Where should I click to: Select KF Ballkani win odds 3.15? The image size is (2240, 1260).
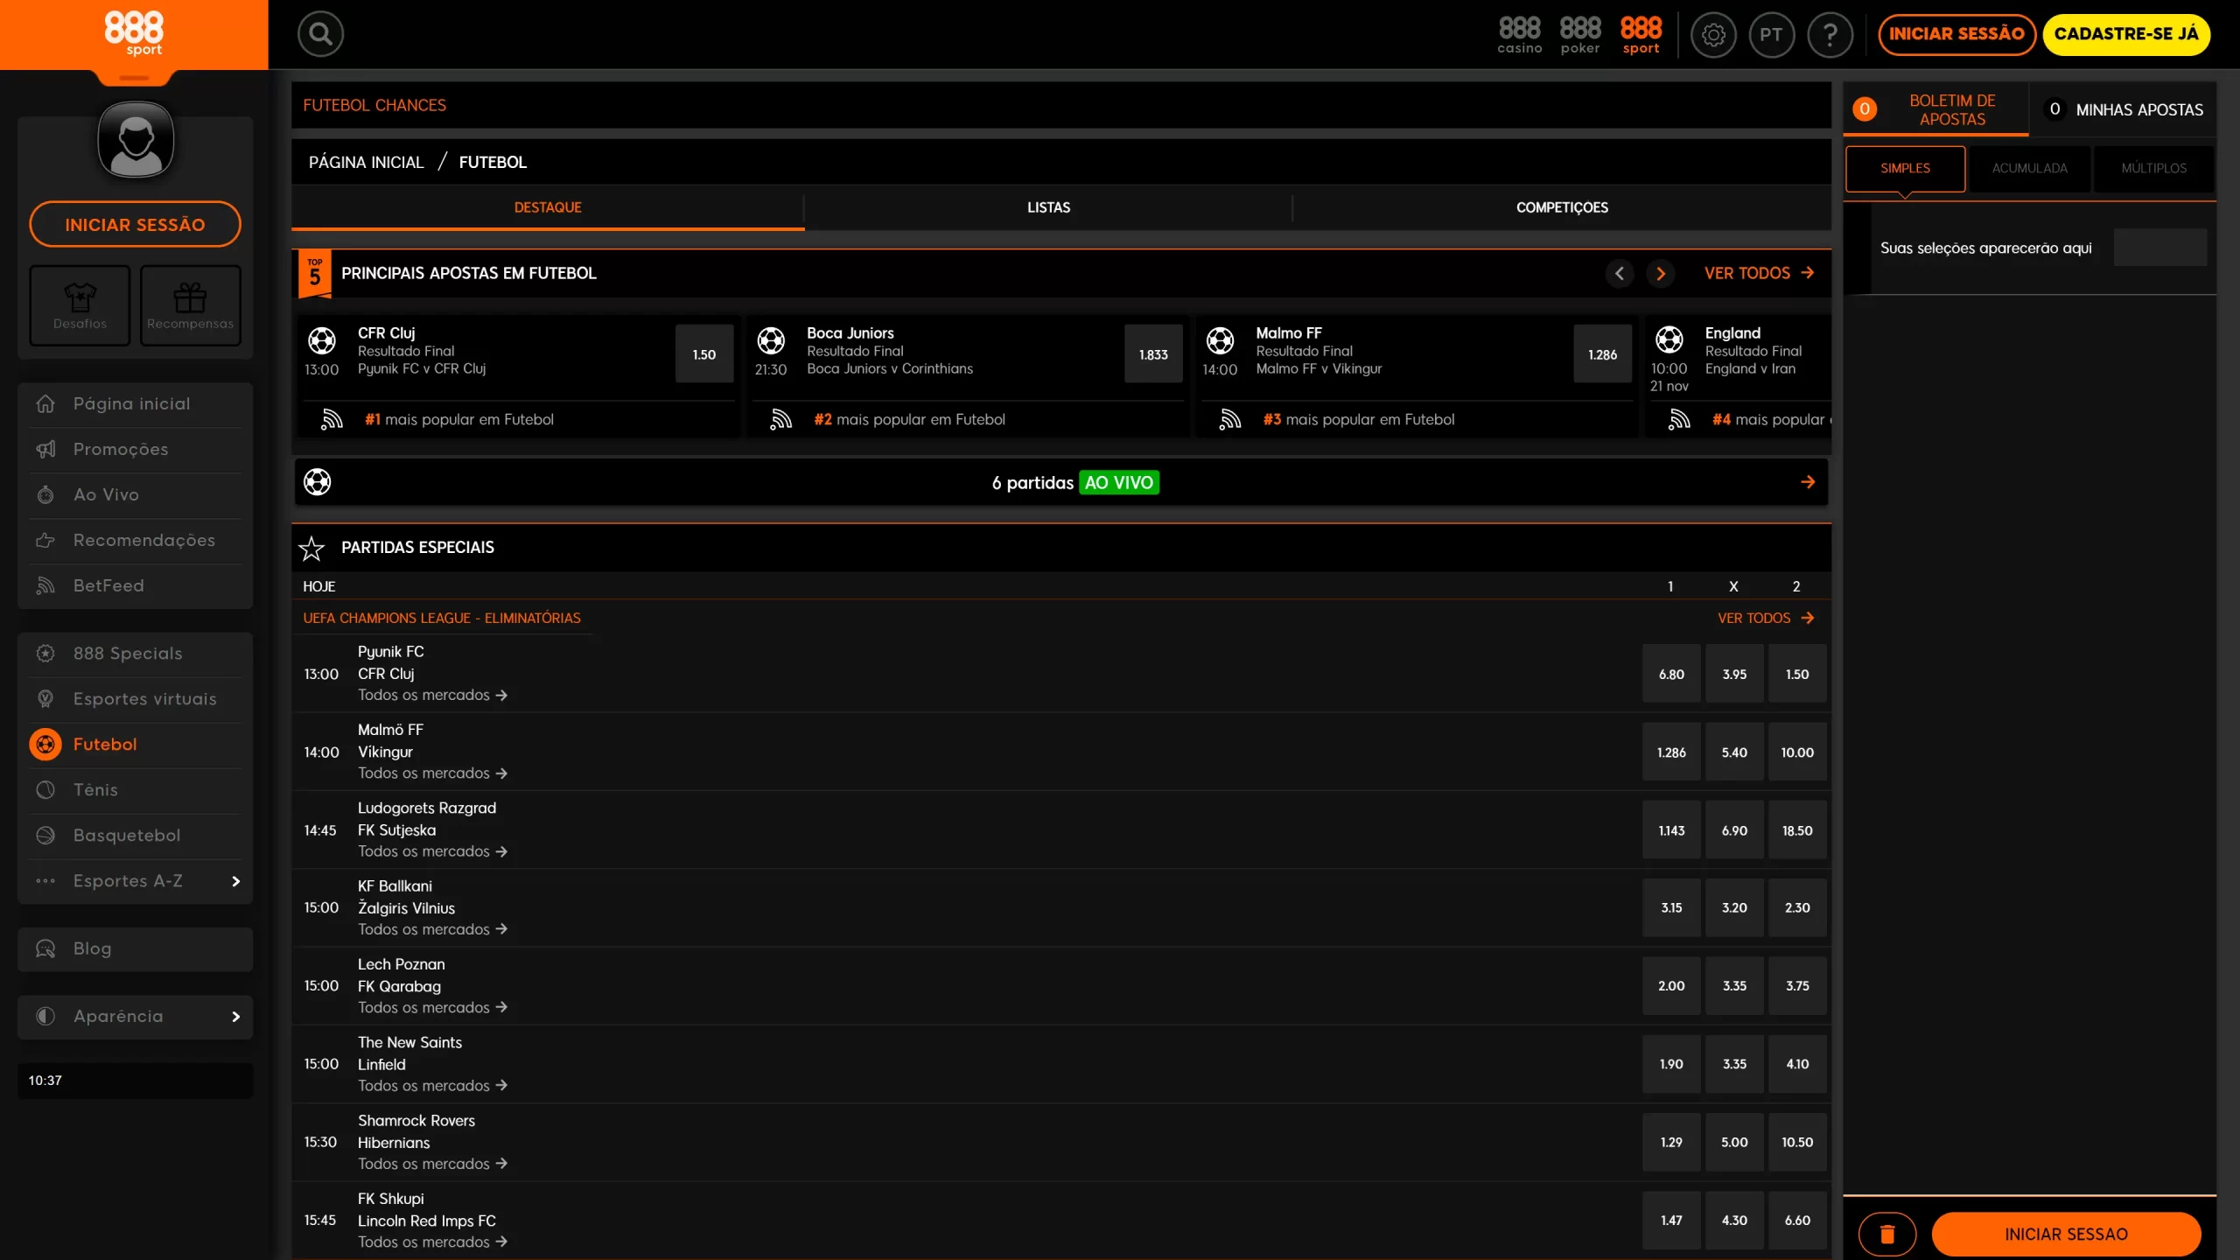[1671, 908]
